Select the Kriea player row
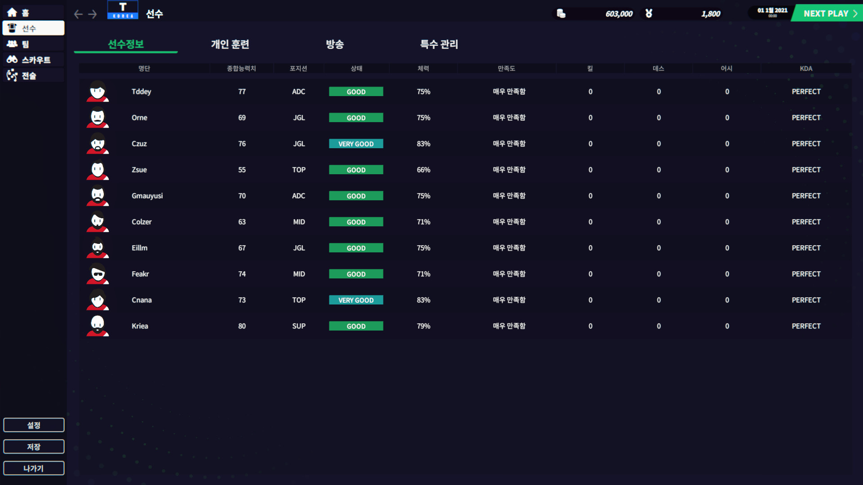Screen dimensions: 863x485 coord(140,326)
